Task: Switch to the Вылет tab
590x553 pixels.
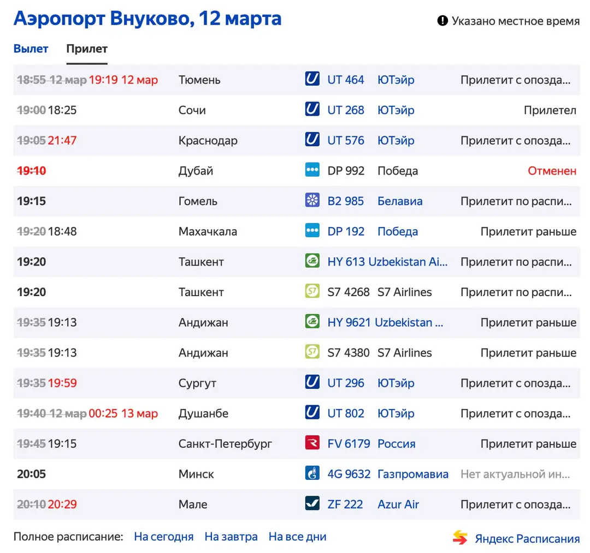Action: click(31, 49)
